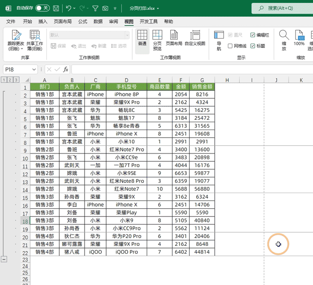Open the undo history dropdown arrow
This screenshot has height=285, width=313.
pyautogui.click(x=74, y=8)
